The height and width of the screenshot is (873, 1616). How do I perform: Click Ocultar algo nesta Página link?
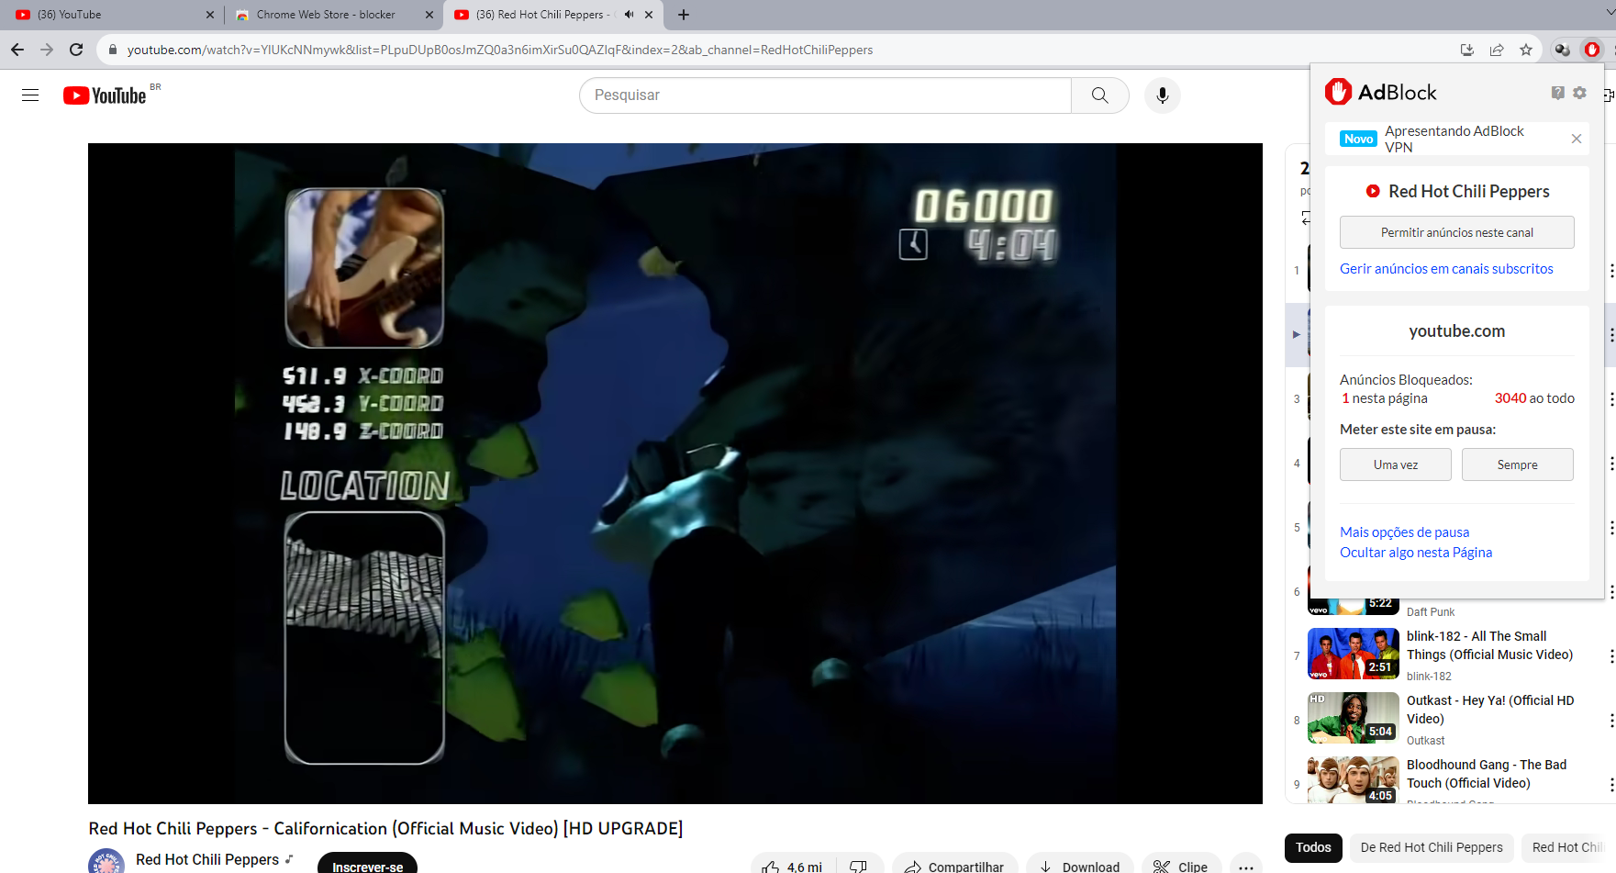coord(1416,553)
